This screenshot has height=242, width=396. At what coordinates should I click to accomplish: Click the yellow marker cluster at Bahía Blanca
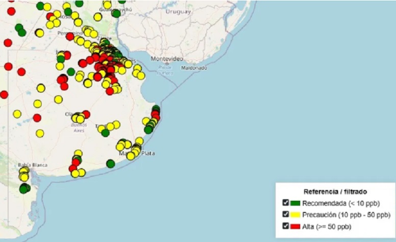point(24,174)
